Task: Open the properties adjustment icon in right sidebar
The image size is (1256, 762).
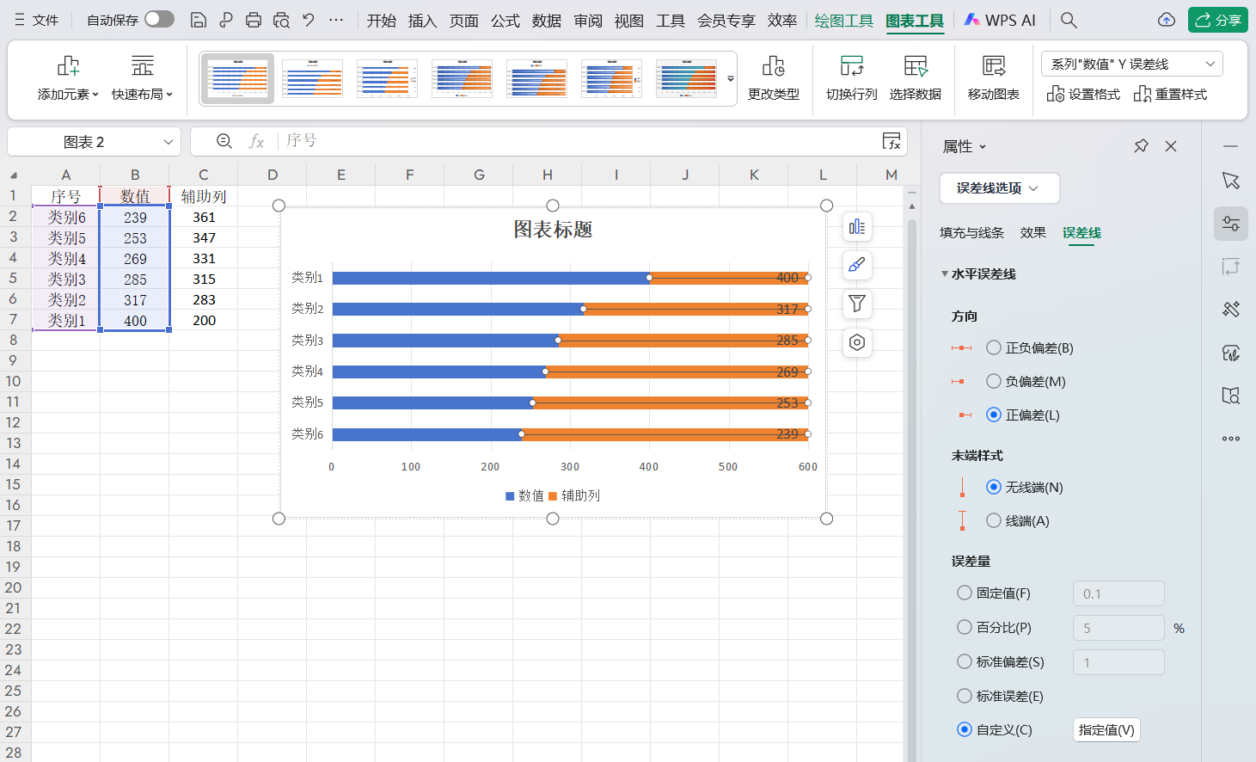Action: click(x=1230, y=223)
